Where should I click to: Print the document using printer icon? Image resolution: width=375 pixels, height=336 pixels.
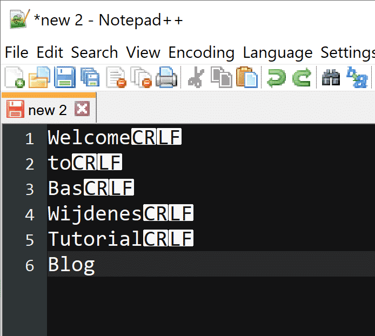point(166,78)
